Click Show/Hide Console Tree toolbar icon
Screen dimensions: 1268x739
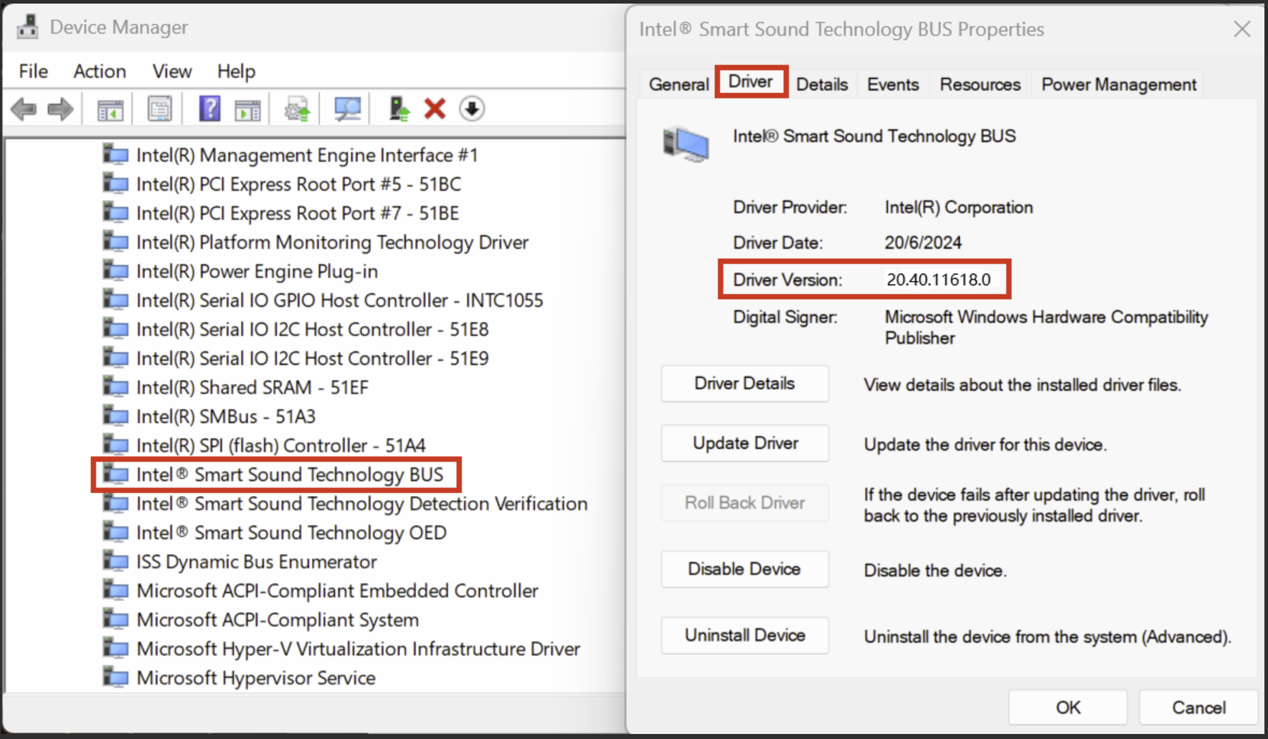[110, 110]
